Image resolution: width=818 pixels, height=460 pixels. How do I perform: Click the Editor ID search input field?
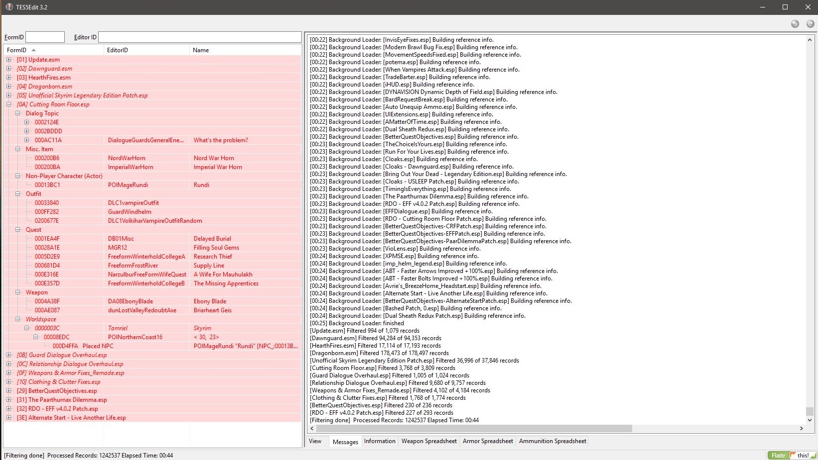[200, 37]
